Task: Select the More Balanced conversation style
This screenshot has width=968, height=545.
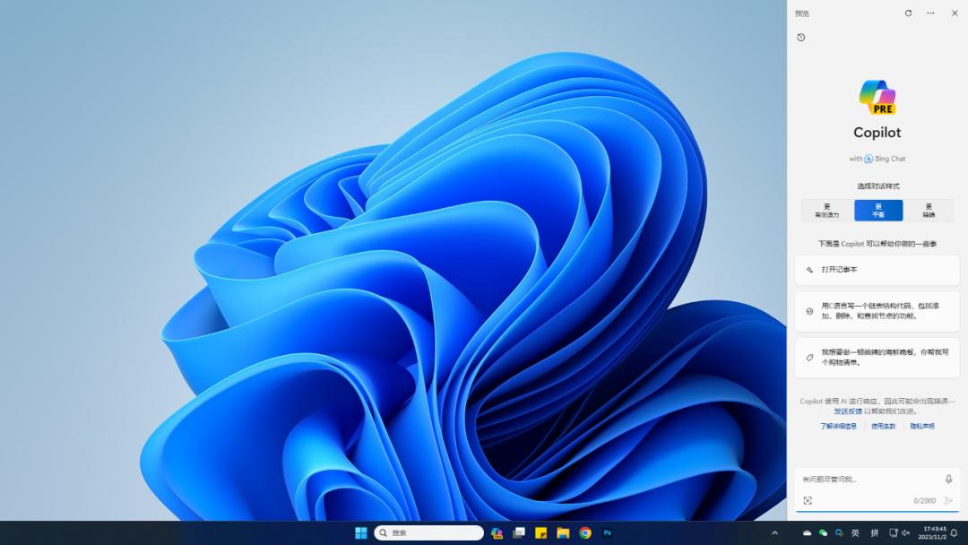Action: point(877,211)
